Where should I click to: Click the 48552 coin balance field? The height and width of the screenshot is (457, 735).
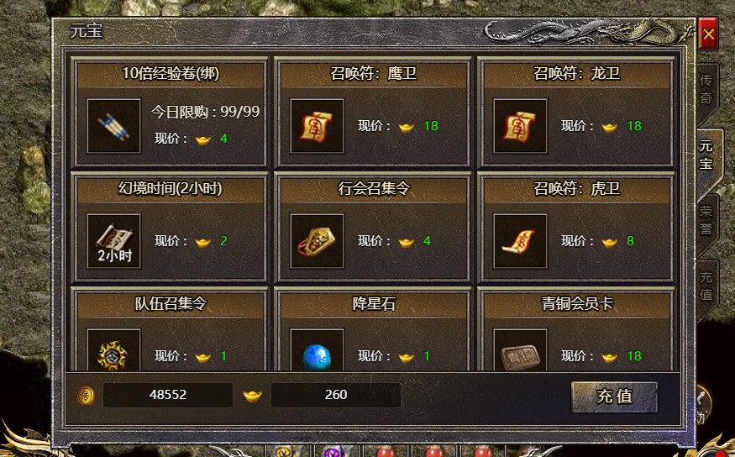168,395
